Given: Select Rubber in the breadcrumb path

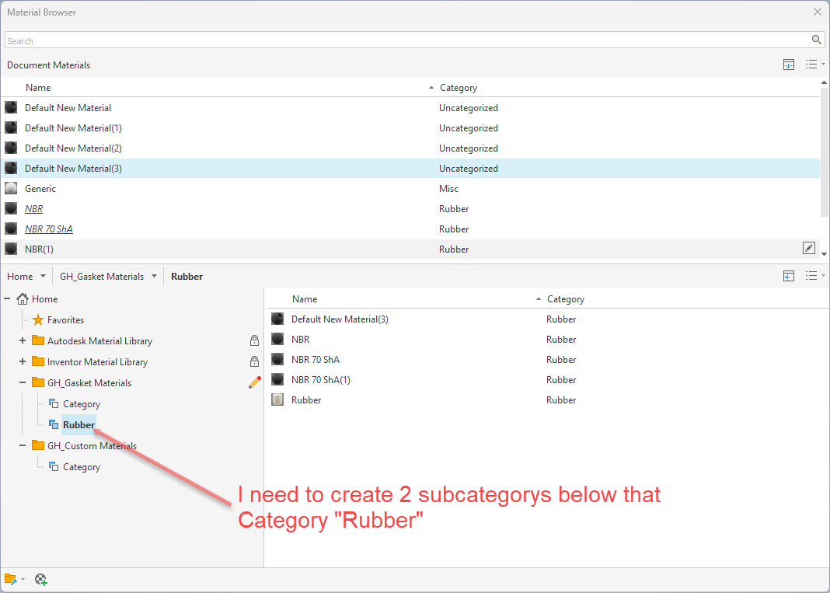Looking at the screenshot, I should 188,275.
